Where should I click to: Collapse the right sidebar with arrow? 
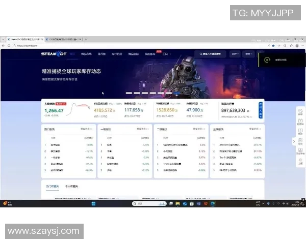coord(294,141)
